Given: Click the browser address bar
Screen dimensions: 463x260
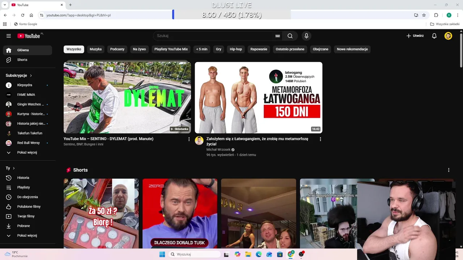Looking at the screenshot, I should 224,15.
